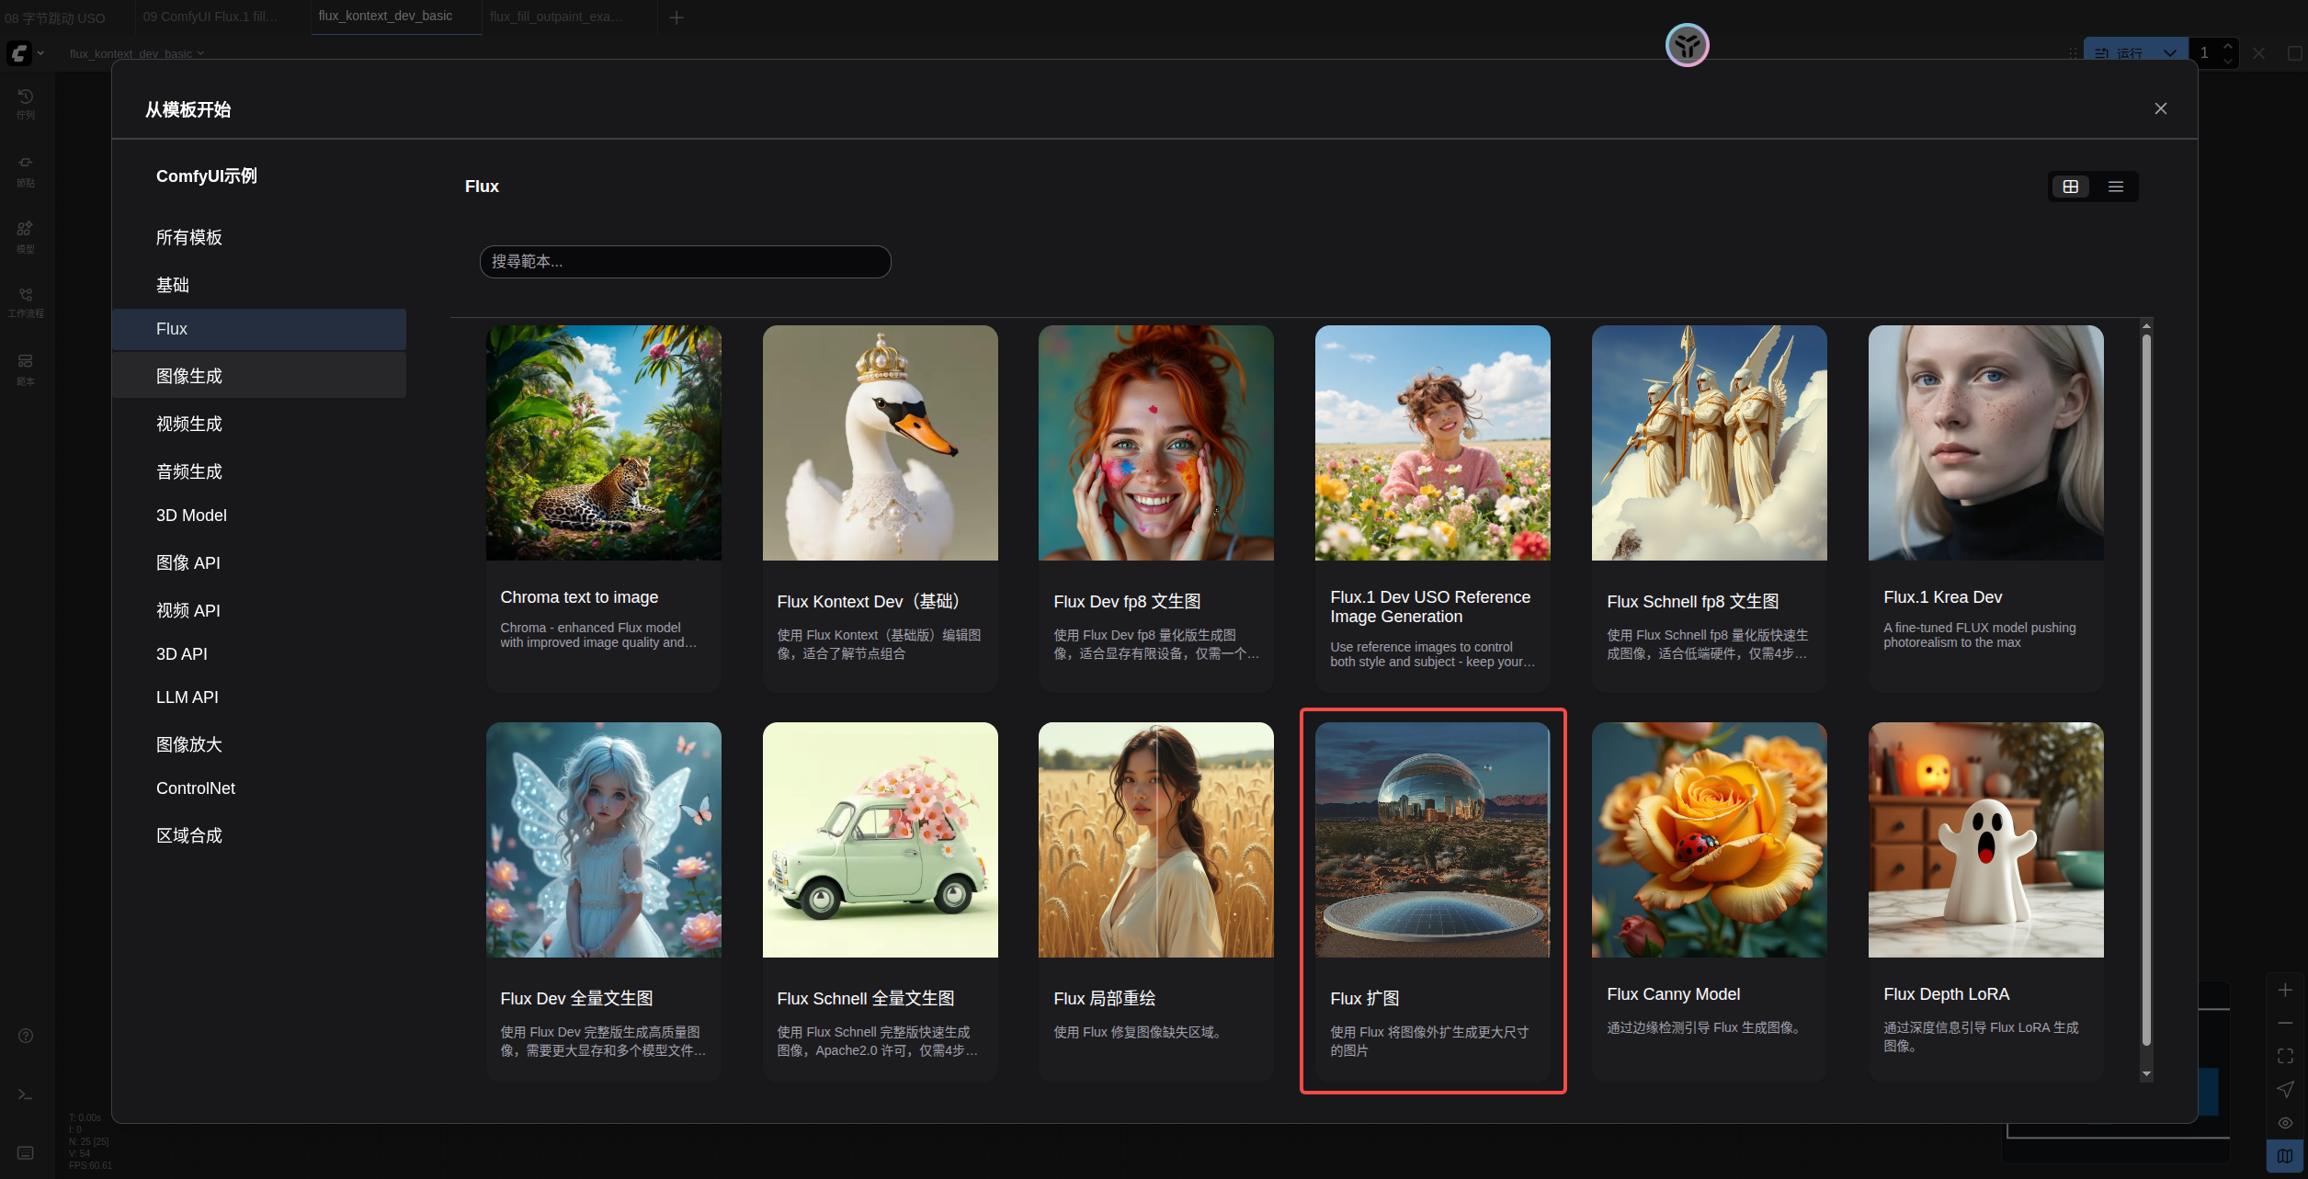Select 3D Model category
Screen dimensions: 2308x1179
259,516
